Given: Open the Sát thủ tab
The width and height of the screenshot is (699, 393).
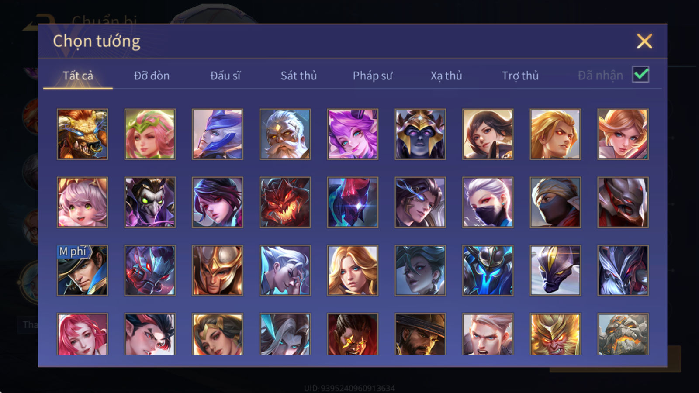Looking at the screenshot, I should [x=298, y=76].
